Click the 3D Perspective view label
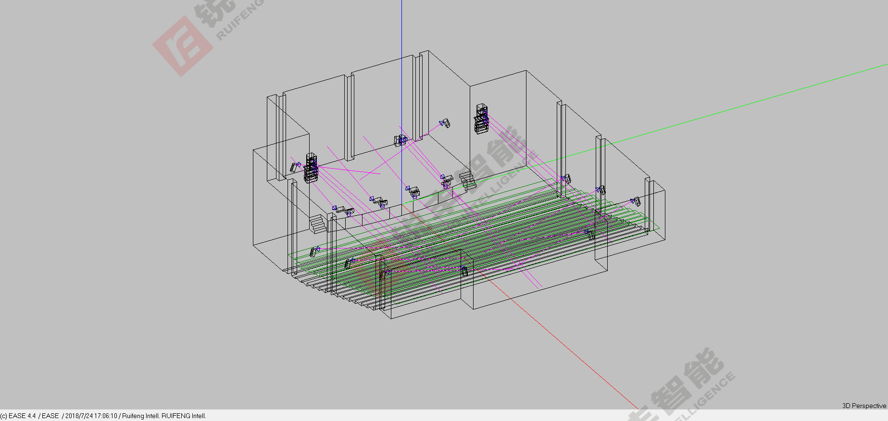This screenshot has height=421, width=888. click(x=863, y=406)
